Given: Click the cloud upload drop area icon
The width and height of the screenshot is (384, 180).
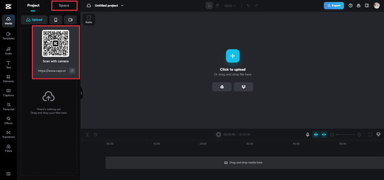Looking at the screenshot, I should pyautogui.click(x=49, y=97).
